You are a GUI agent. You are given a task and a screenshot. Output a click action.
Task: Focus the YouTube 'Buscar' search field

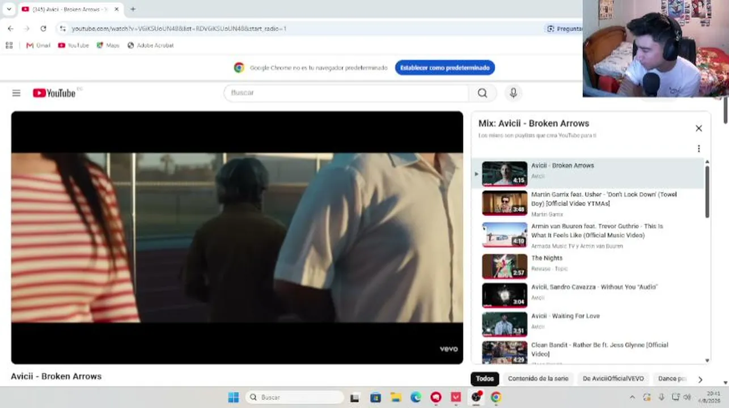point(346,93)
